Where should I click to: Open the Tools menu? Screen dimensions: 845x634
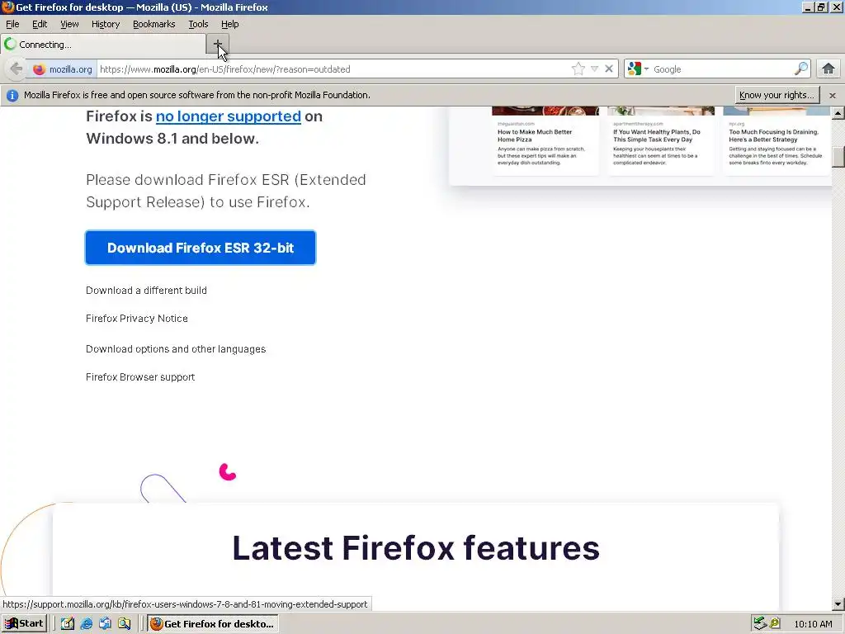198,24
